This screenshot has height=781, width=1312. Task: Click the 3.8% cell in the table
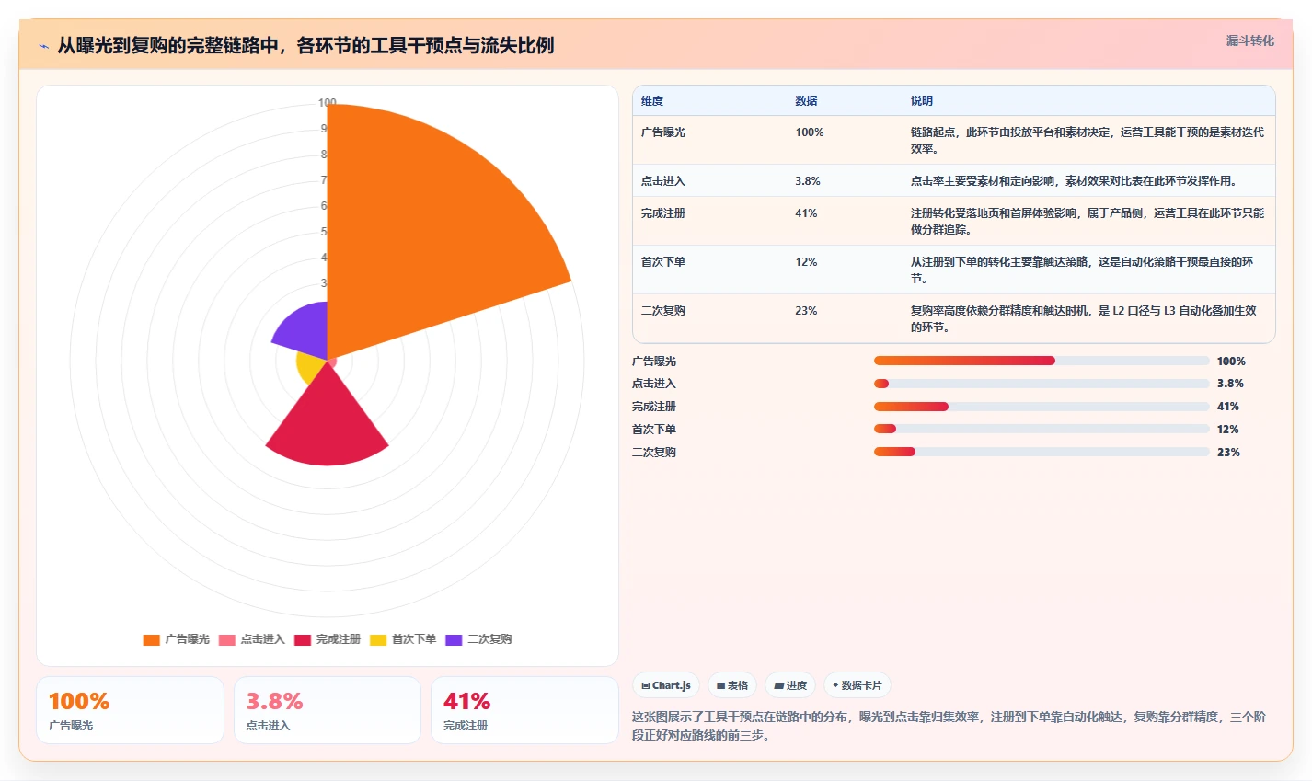(x=808, y=181)
